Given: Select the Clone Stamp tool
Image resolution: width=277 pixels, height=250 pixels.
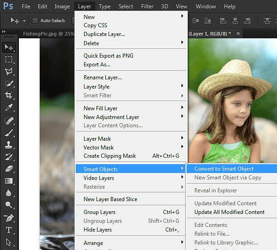Looking at the screenshot, I should [x=9, y=144].
